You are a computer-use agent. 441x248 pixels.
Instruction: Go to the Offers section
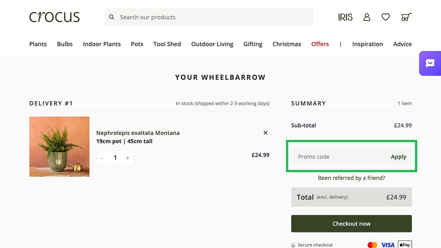(320, 44)
